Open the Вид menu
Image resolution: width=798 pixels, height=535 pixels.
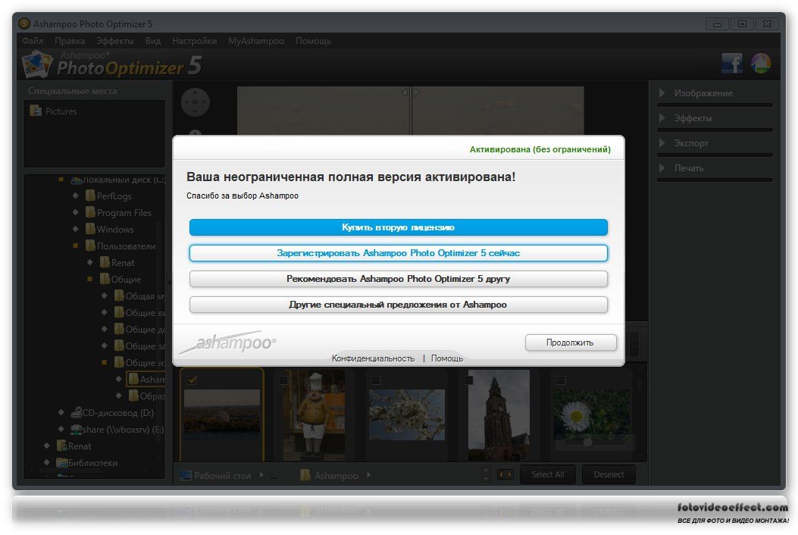pos(152,41)
